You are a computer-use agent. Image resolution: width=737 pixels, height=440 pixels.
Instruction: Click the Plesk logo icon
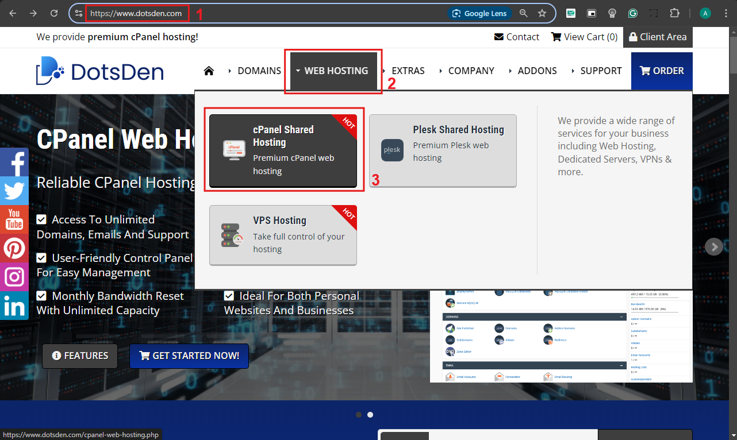pos(392,150)
